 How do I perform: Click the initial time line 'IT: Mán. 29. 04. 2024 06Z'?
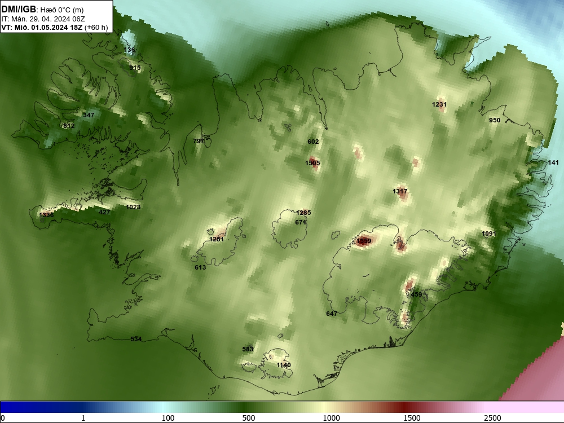(43, 19)
